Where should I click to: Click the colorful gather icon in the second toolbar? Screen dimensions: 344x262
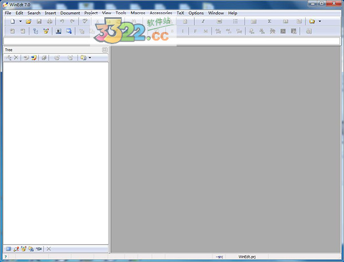coord(46,31)
